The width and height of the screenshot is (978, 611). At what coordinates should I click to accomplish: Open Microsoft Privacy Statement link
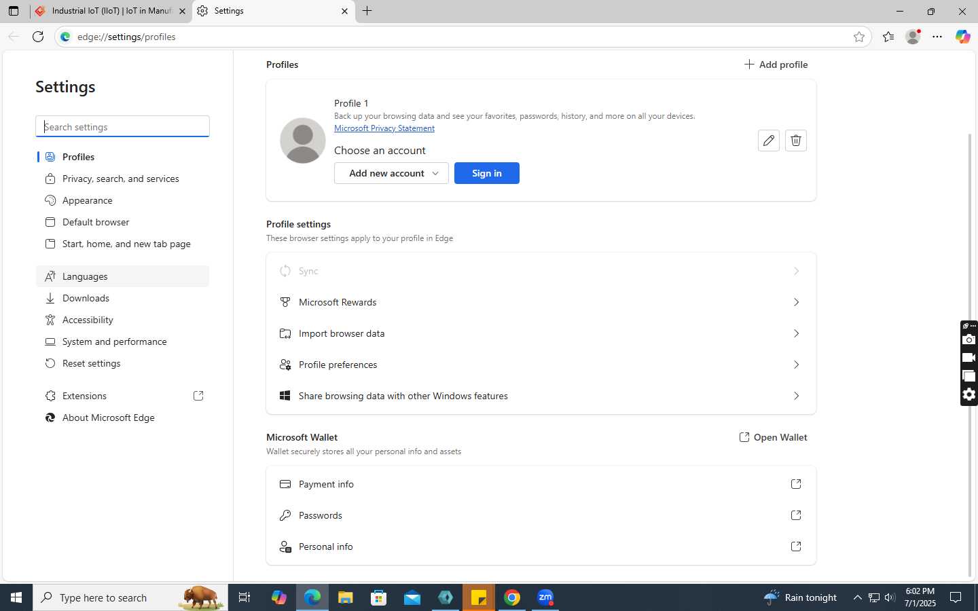pos(384,128)
